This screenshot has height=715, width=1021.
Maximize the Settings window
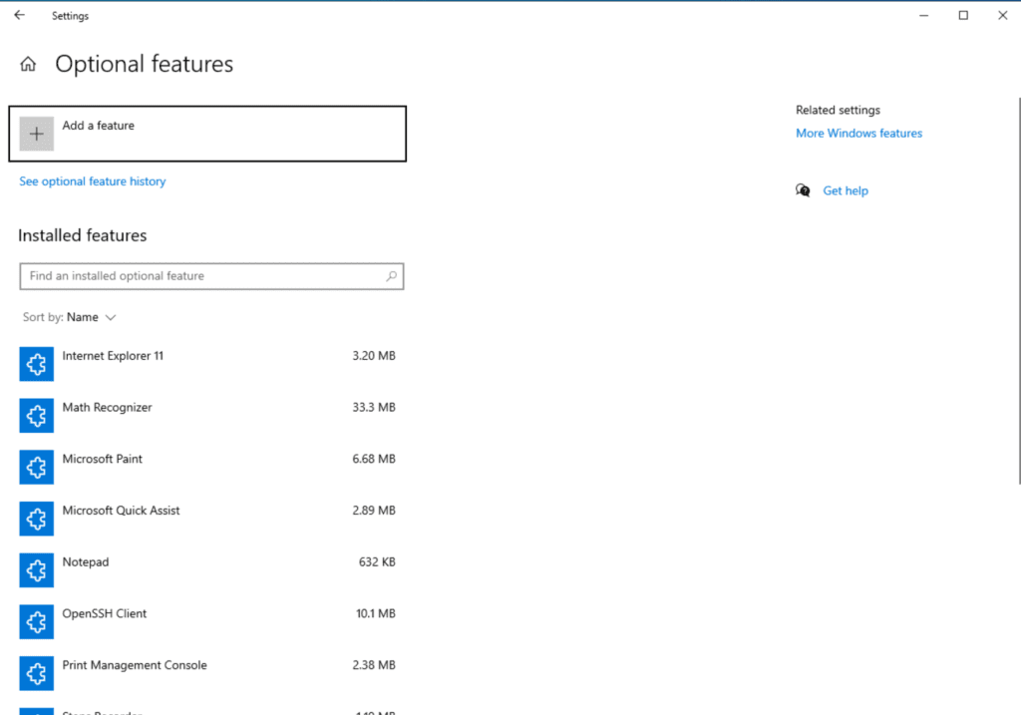coord(963,15)
